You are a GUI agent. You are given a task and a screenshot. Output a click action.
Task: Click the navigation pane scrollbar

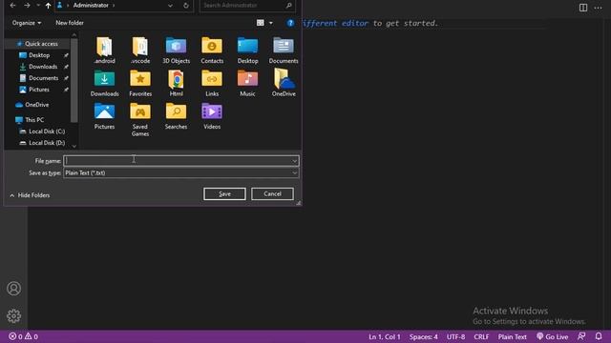[74, 80]
